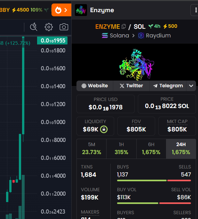The height and width of the screenshot is (219, 198).
Task: Click the TXNS 1,684 value
Action: click(x=89, y=175)
